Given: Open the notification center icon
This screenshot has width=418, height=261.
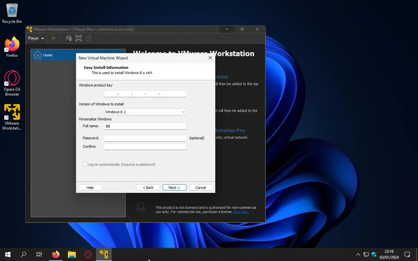Looking at the screenshot, I should coord(407,254).
